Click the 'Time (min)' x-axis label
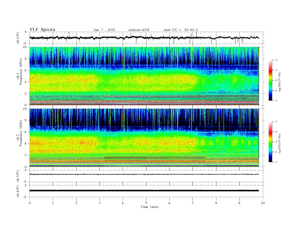The image size is (296, 228). click(x=149, y=207)
